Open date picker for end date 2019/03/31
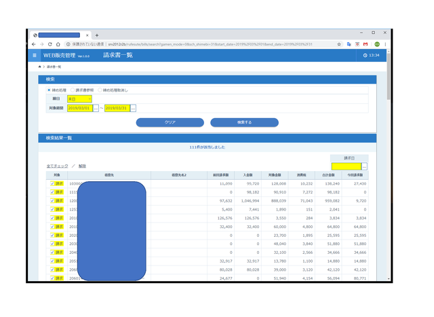Image resolution: width=434 pixels, height=317 pixels. [133, 108]
